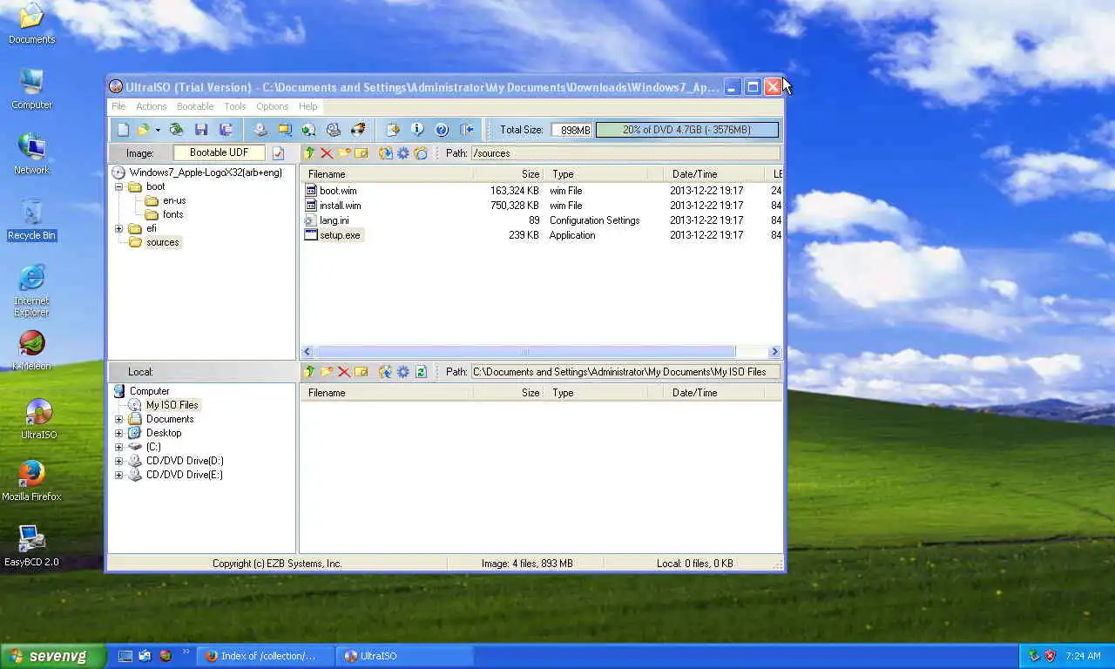Go up a folder in the image pane
This screenshot has width=1115, height=669.
[309, 153]
